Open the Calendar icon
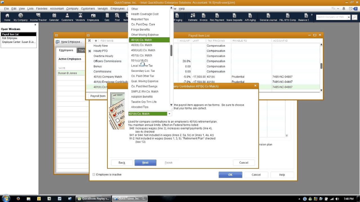 point(54,17)
